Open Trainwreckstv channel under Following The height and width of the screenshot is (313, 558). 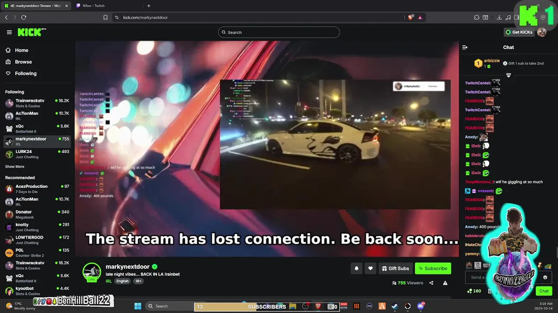[x=37, y=103]
